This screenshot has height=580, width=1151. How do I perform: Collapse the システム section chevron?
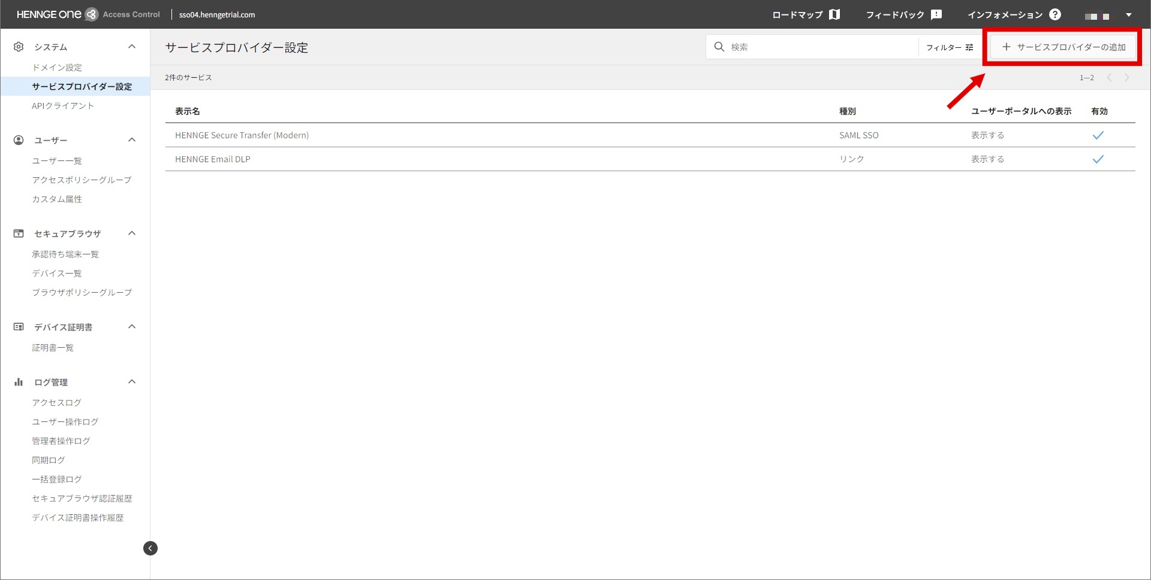(x=132, y=47)
